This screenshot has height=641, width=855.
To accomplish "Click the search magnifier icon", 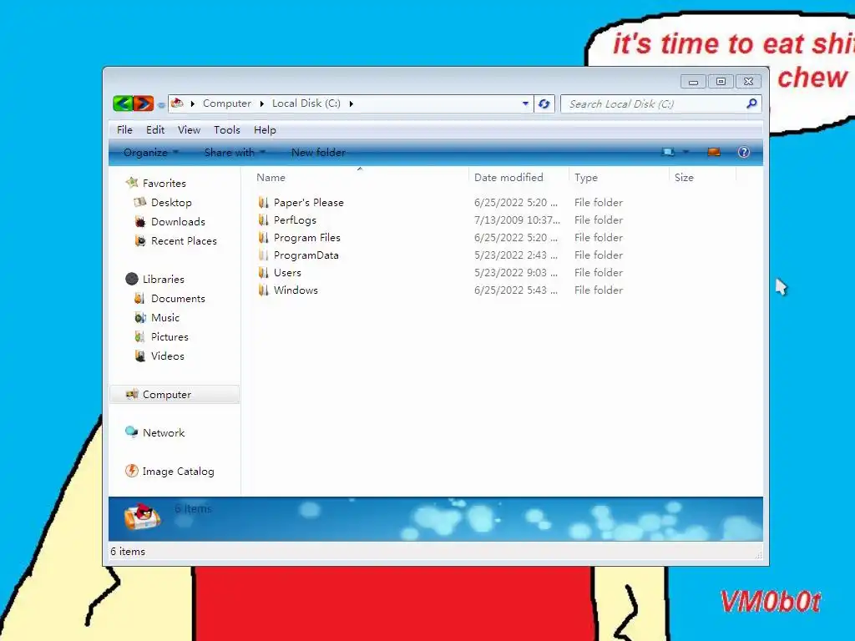I will click(751, 103).
